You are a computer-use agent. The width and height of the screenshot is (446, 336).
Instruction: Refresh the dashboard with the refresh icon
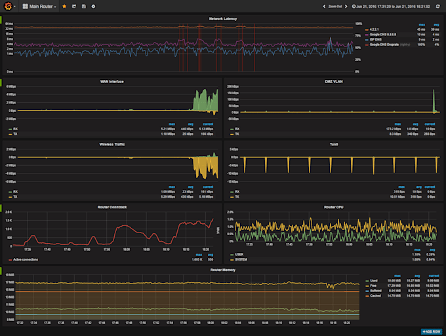pos(437,7)
